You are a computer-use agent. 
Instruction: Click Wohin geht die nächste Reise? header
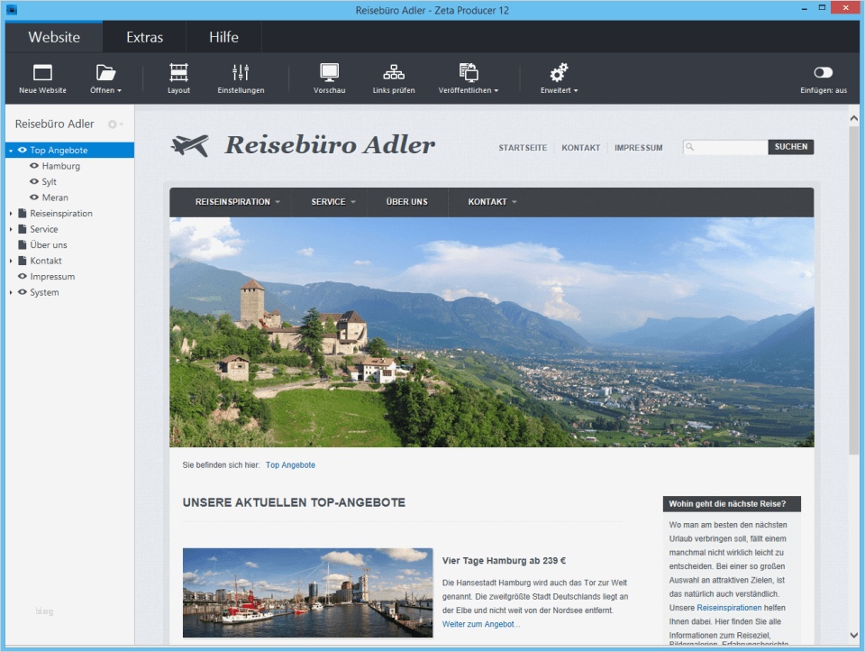(x=732, y=503)
